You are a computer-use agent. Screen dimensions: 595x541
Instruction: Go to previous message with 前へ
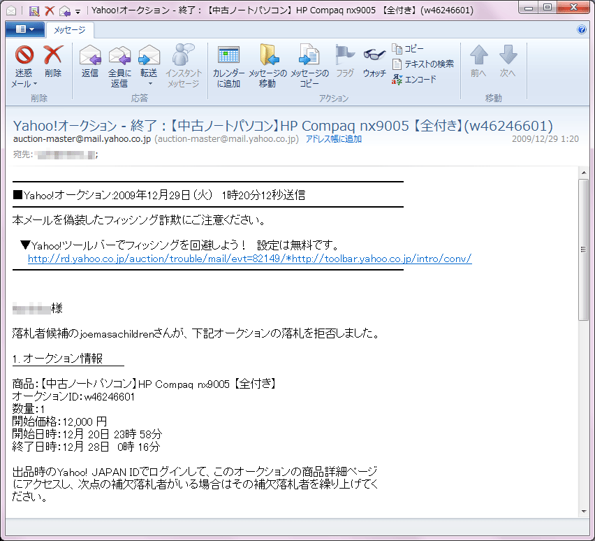pyautogui.click(x=478, y=62)
